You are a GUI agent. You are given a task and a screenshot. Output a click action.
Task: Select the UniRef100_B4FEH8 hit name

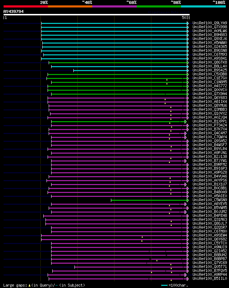pos(210,215)
